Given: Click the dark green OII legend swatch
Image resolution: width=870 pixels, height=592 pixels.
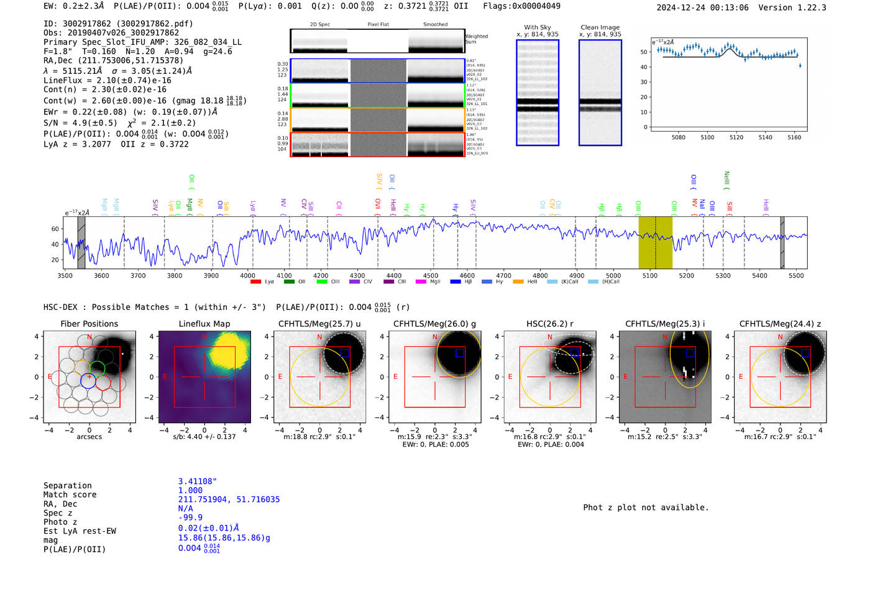Looking at the screenshot, I should click(x=289, y=282).
